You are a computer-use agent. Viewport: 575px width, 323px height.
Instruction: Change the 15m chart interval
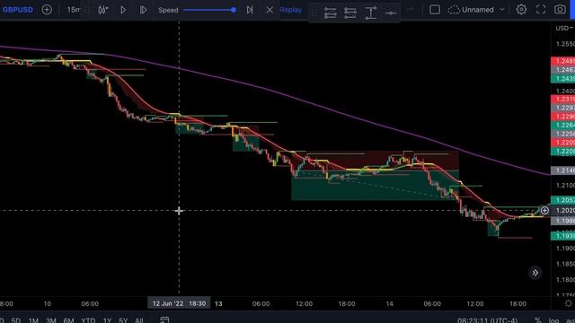[x=73, y=10]
